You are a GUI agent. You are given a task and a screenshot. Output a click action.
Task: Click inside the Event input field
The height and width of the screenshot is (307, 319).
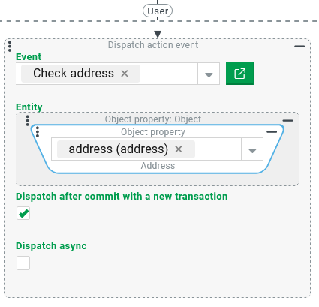tap(169, 74)
